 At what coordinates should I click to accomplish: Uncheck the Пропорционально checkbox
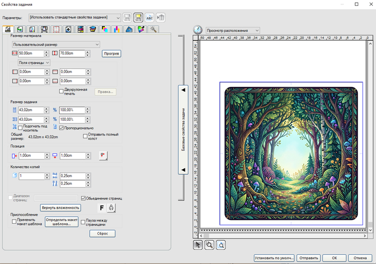pyautogui.click(x=61, y=128)
